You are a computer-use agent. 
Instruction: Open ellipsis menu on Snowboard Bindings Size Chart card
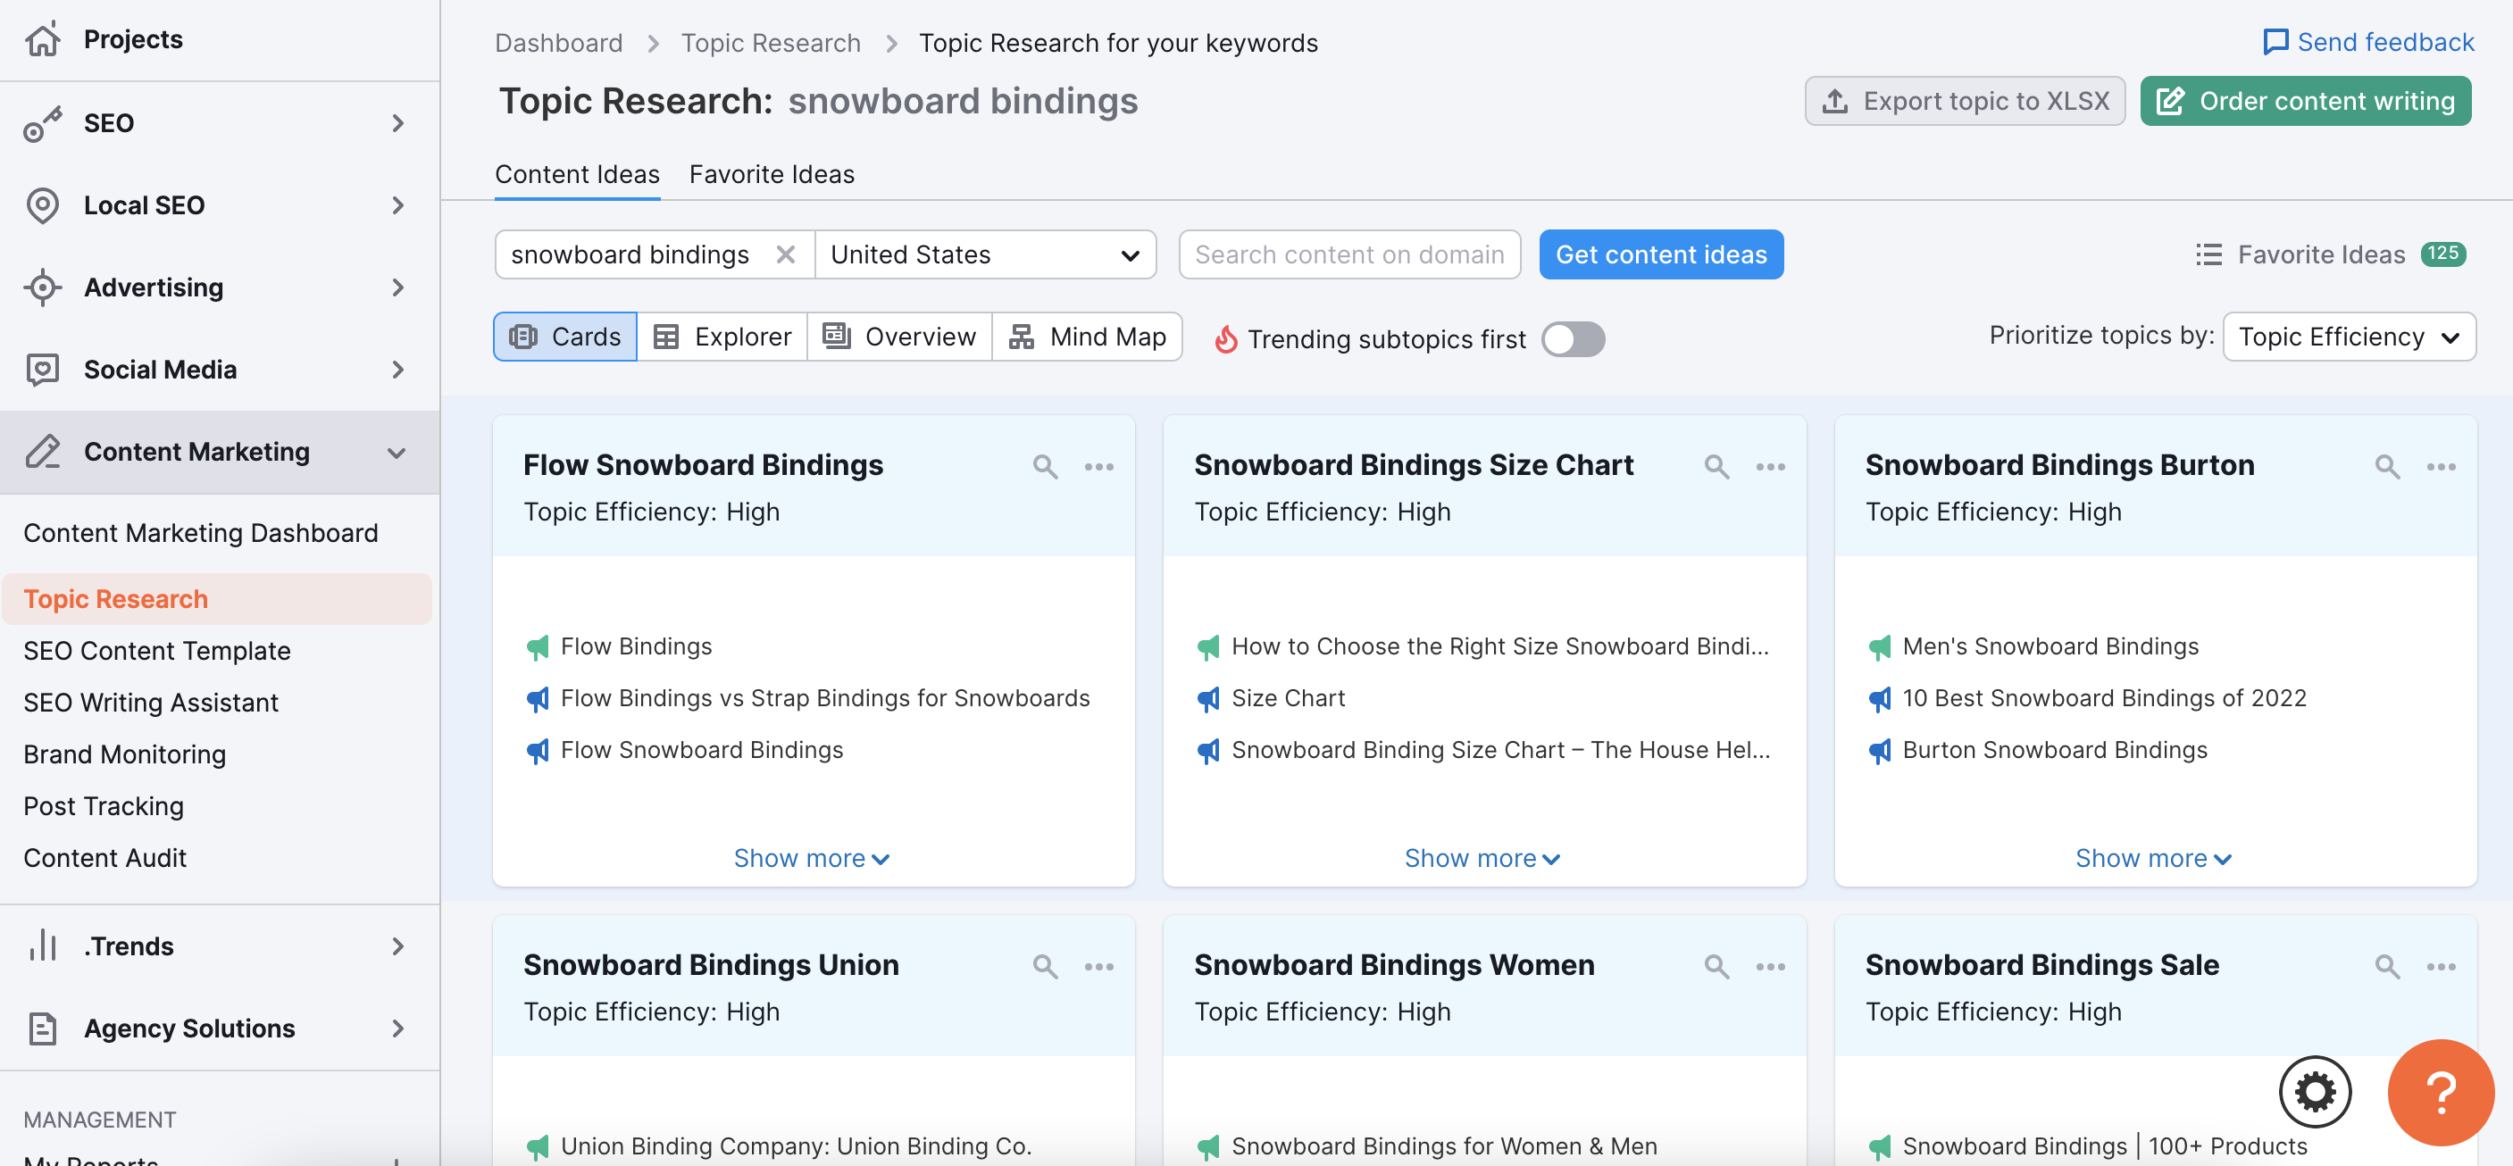click(x=1770, y=466)
